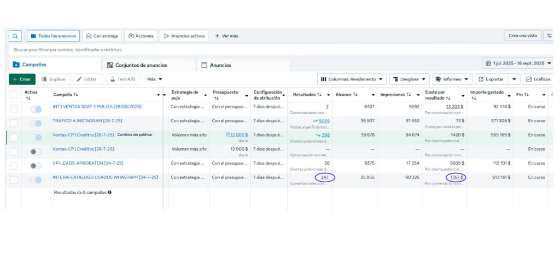Click the green Crear button
Viewport: 560px width, 255px height.
(22, 79)
